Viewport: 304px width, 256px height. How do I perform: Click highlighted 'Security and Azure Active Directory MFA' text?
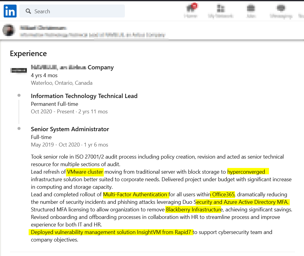(x=242, y=202)
